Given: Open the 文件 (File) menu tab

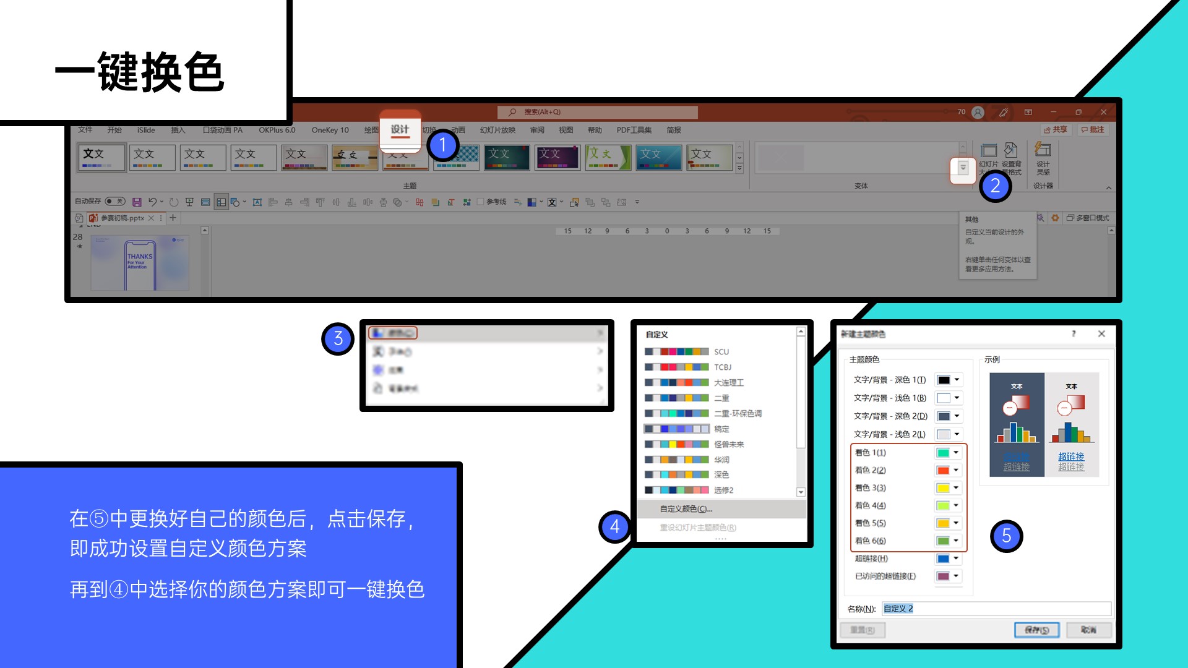Looking at the screenshot, I should click(85, 130).
